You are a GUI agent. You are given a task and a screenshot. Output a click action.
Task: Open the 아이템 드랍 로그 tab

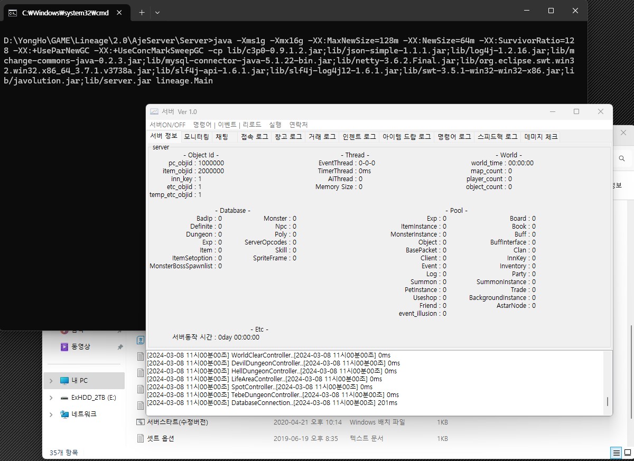pyautogui.click(x=407, y=137)
